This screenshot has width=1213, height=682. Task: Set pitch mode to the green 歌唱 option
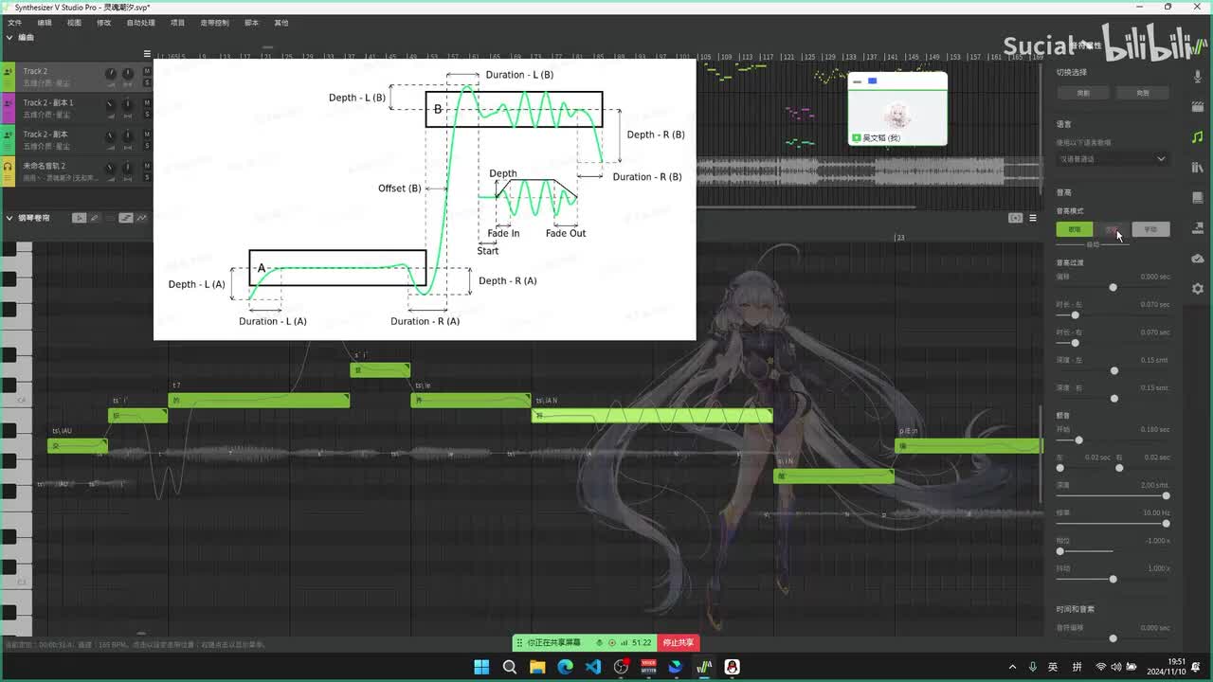tap(1075, 229)
